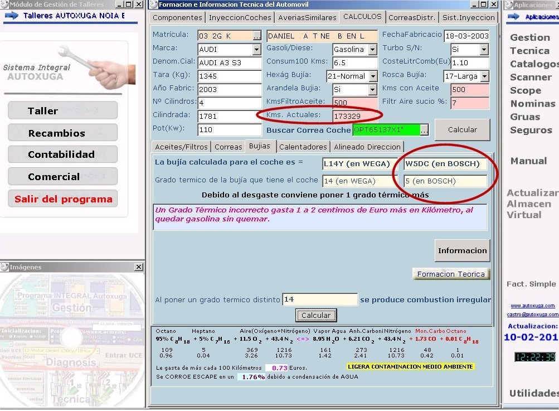559x411 pixels.
Task: Close the Imágenes panel
Action: click(x=139, y=267)
